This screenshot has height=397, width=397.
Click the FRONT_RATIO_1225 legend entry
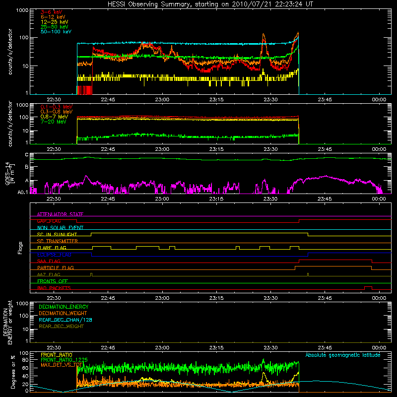coord(64,360)
